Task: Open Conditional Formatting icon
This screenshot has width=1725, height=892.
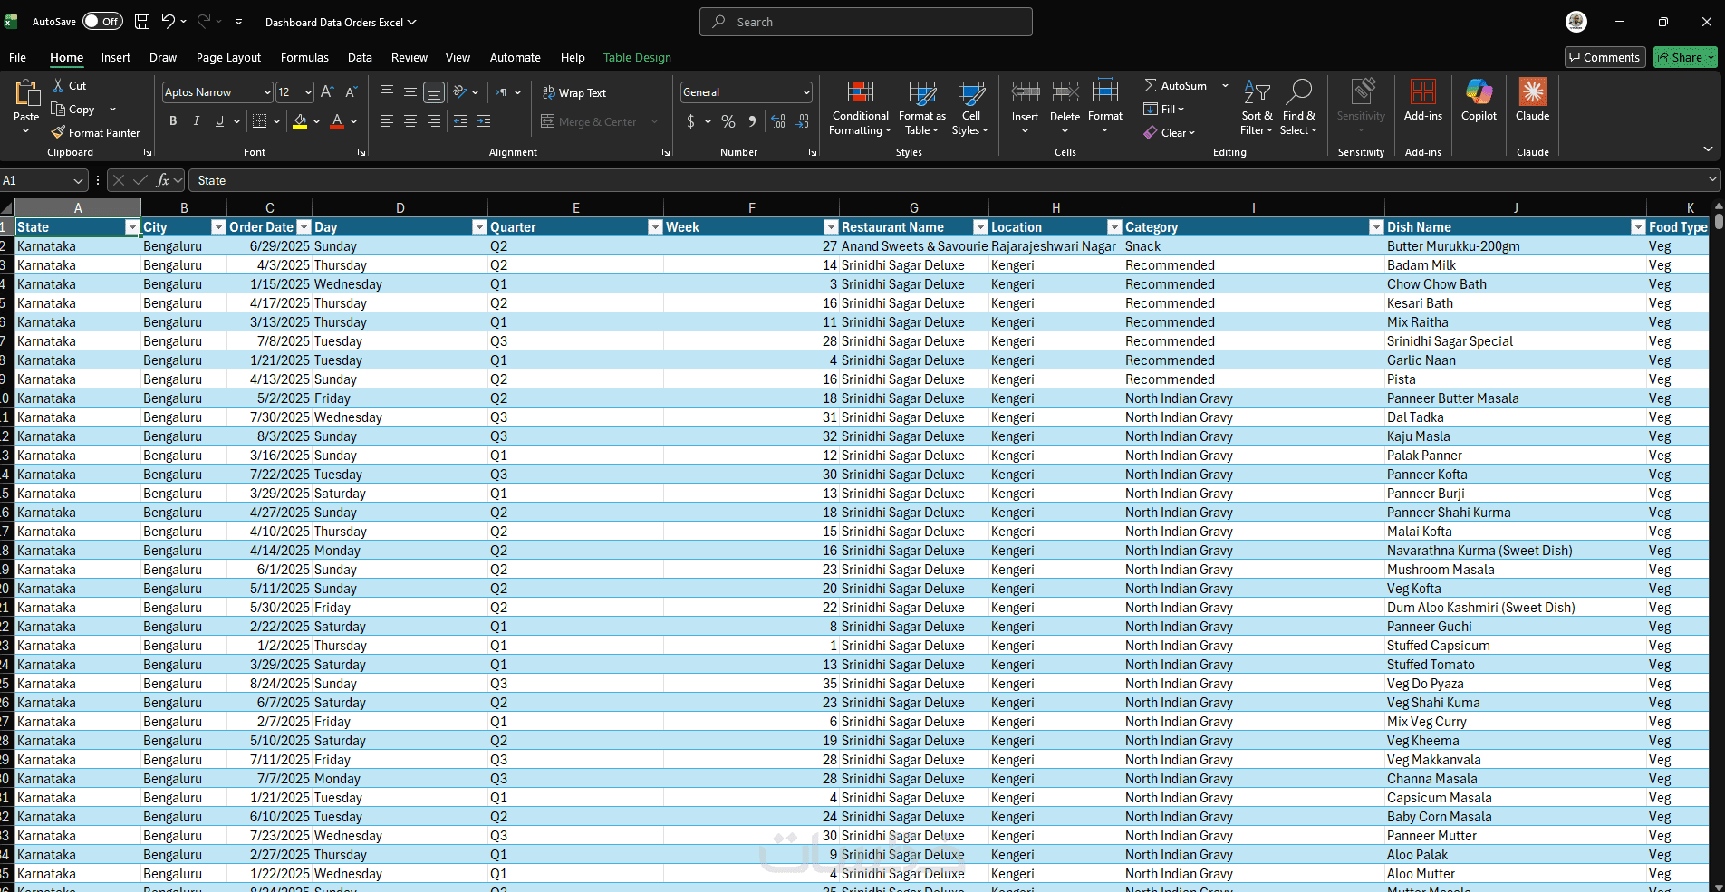Action: pyautogui.click(x=860, y=92)
